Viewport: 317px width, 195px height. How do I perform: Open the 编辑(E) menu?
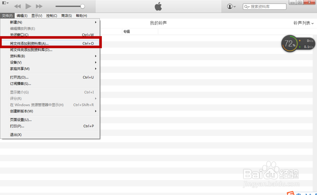(x=22, y=16)
